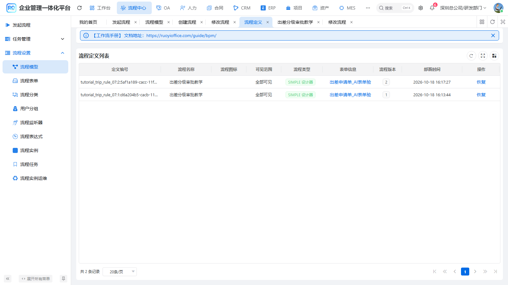Click the user avatar picture
Image resolution: width=508 pixels, height=285 pixels.
tap(498, 8)
